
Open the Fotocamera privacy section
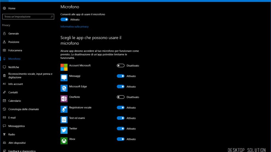point(15,50)
